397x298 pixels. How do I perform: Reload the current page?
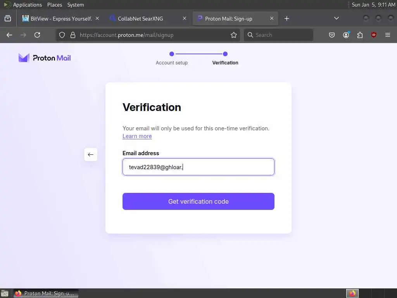(x=37, y=35)
